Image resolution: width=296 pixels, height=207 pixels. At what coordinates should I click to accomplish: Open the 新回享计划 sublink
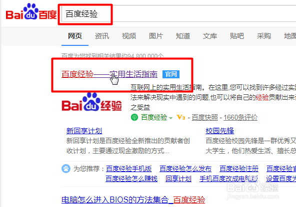(x=84, y=131)
